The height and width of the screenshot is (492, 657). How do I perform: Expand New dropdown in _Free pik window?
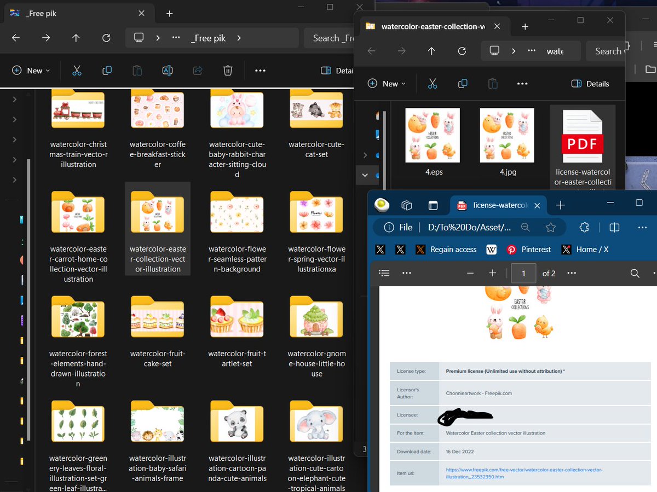[31, 71]
